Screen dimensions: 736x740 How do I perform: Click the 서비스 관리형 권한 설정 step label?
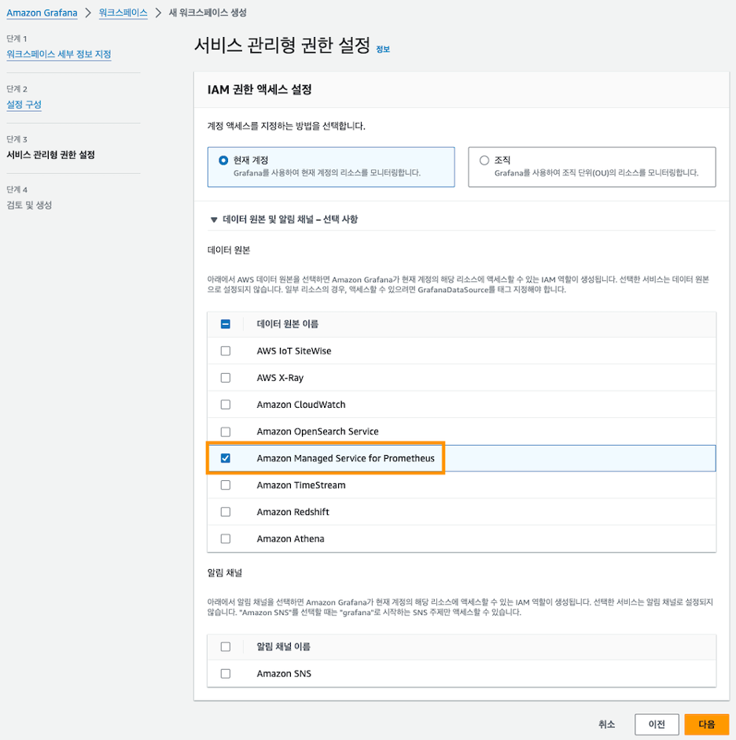(51, 155)
